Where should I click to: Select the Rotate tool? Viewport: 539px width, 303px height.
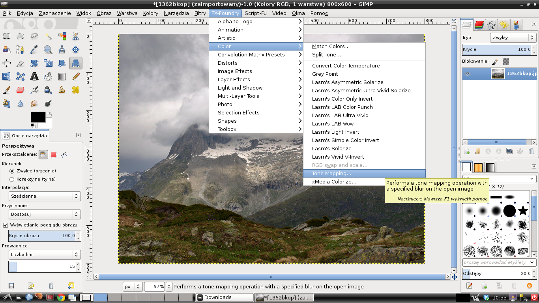[34, 63]
